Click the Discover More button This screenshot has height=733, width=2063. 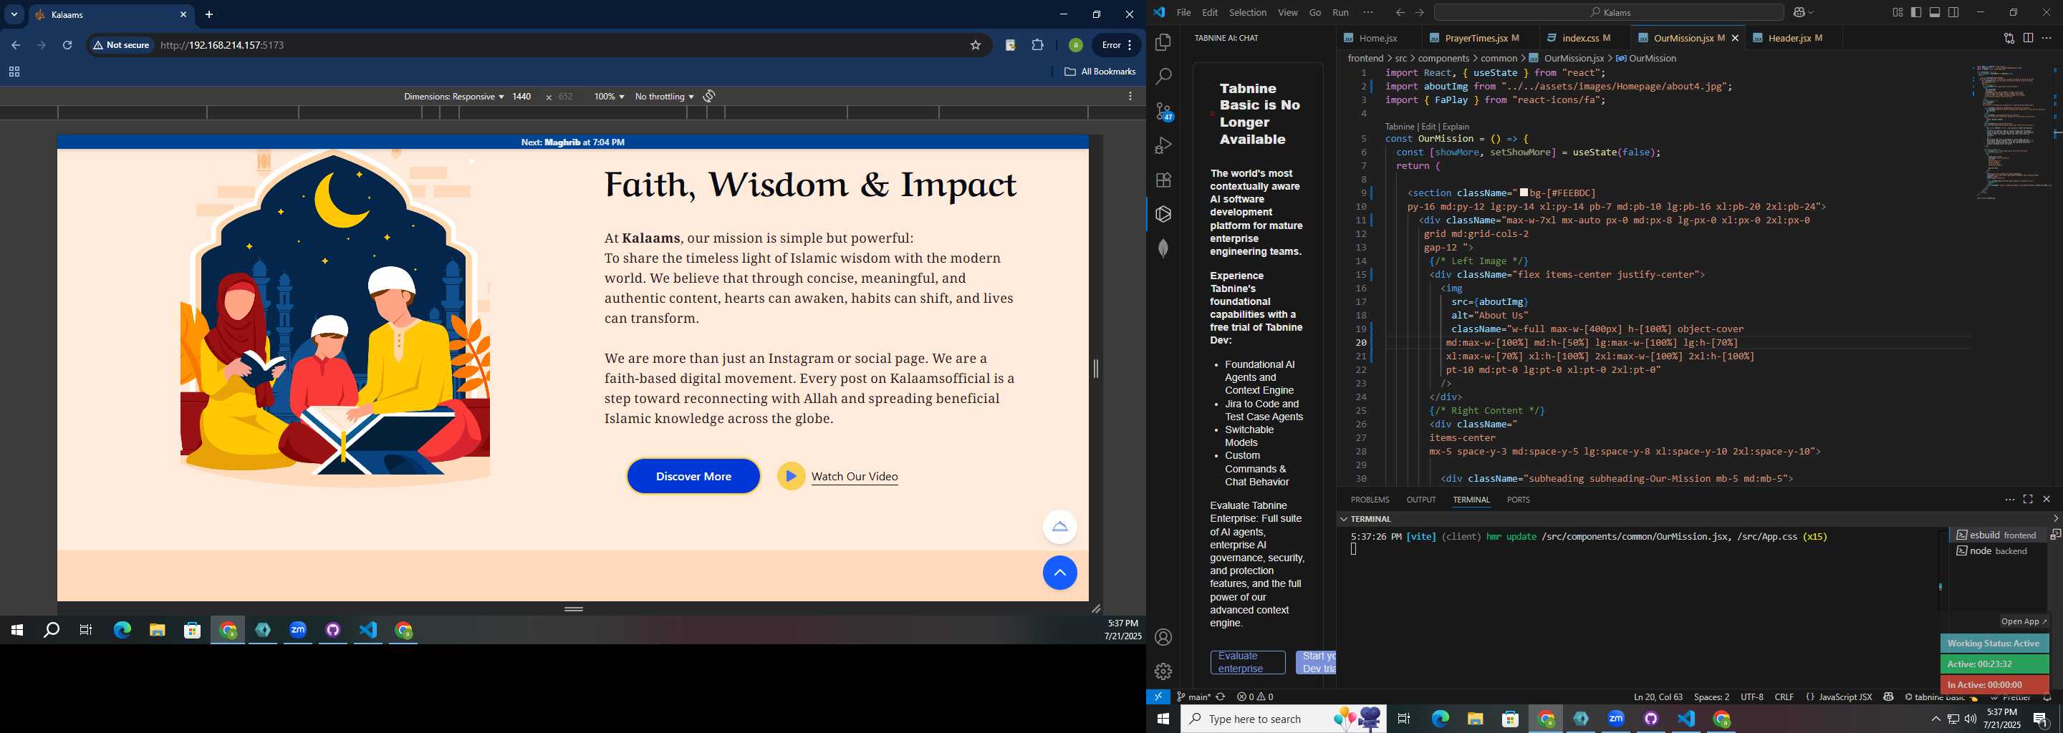coord(693,476)
